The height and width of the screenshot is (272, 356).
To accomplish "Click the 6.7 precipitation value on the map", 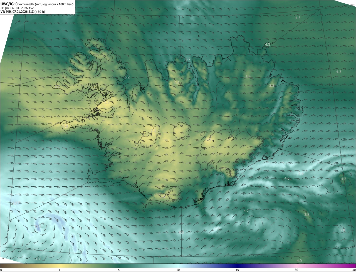I will click(188, 59).
